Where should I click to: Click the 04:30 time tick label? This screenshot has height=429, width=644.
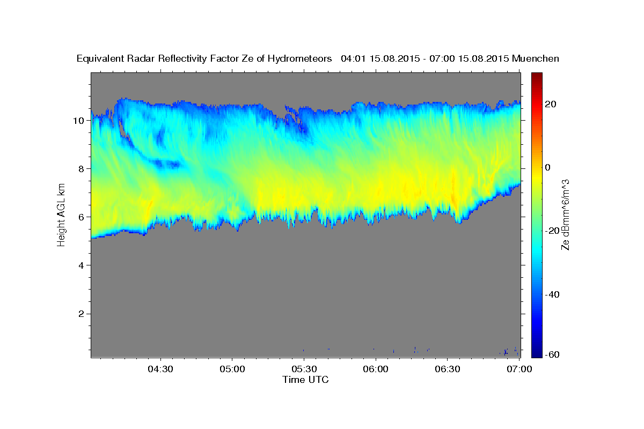click(x=160, y=369)
